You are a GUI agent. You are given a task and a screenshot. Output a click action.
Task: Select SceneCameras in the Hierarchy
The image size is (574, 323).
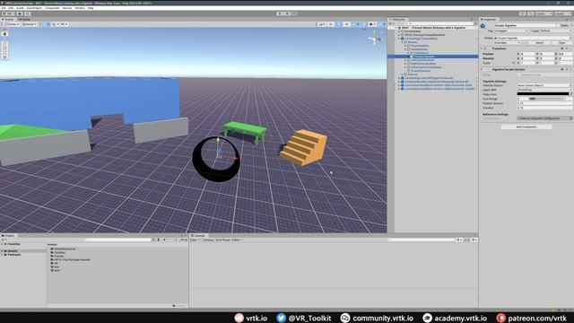click(421, 71)
